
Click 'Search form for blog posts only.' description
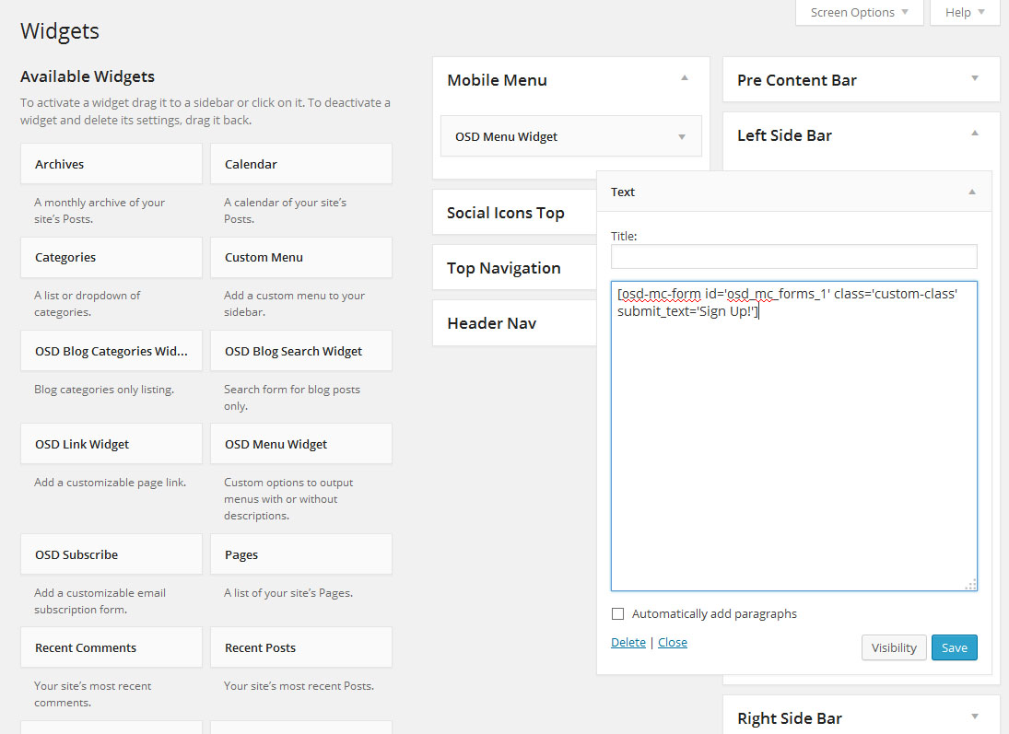coord(292,398)
